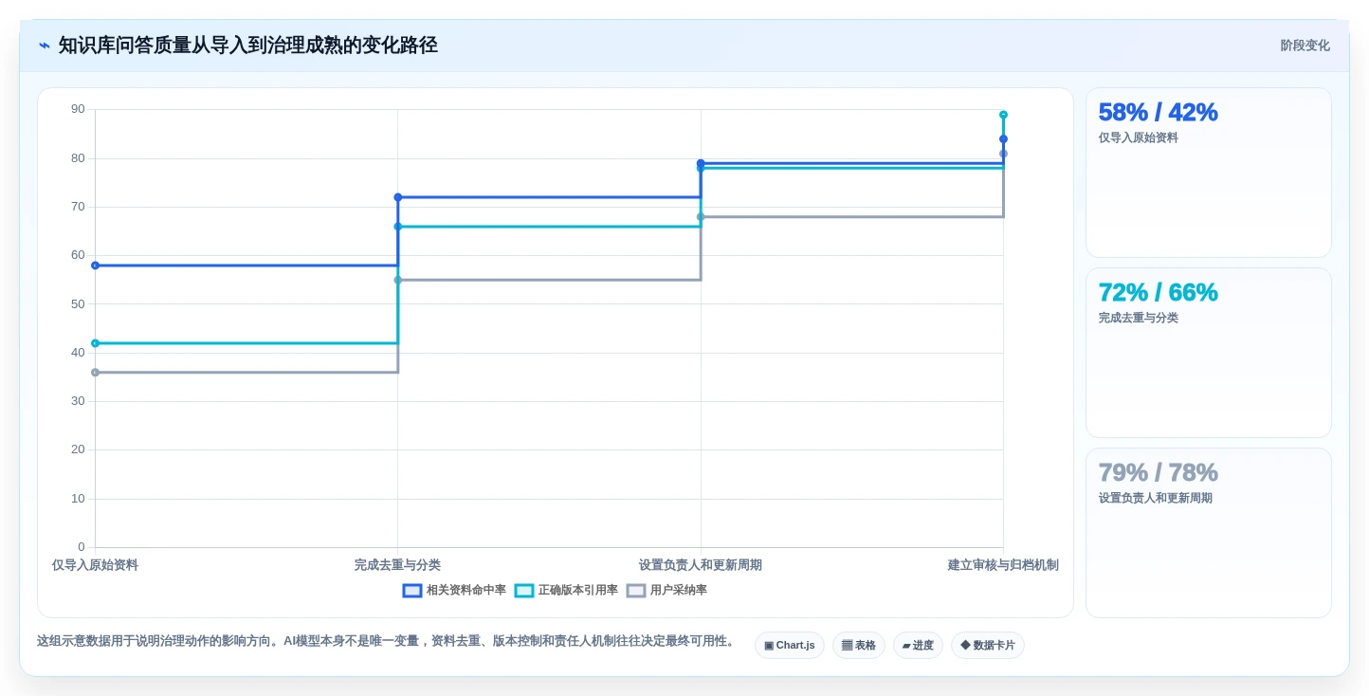1369x696 pixels.
Task: Click the gray data point at 36
Action: coord(95,373)
